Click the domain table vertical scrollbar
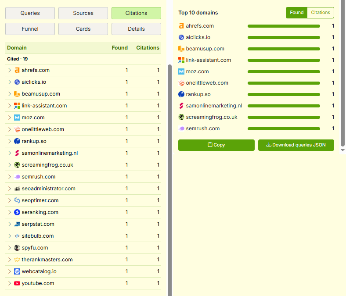 tap(169, 180)
